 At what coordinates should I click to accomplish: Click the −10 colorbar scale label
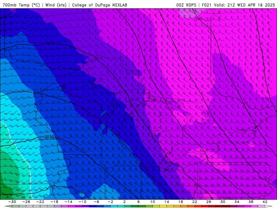click(82, 202)
